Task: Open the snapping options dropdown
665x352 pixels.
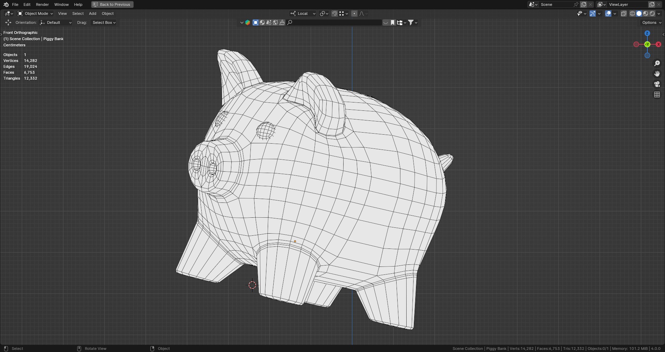Action: [344, 13]
